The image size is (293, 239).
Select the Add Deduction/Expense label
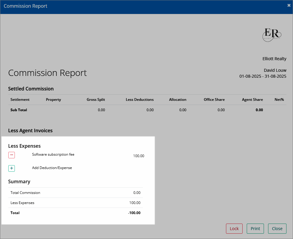tap(52, 168)
